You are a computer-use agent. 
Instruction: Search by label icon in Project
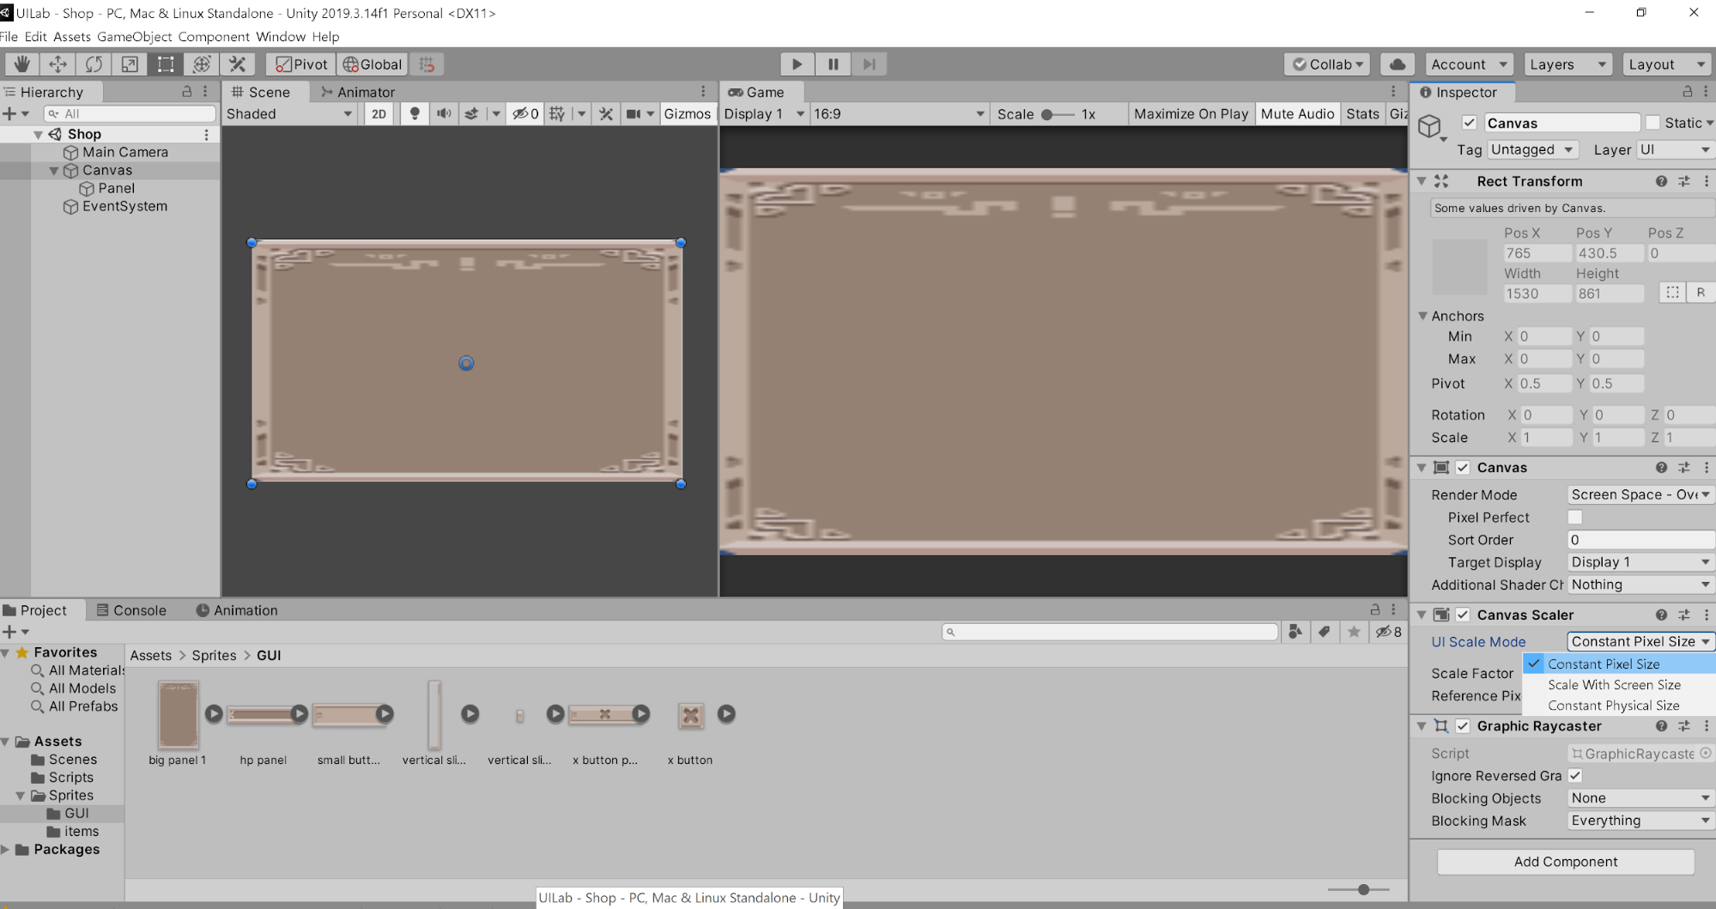1325,632
